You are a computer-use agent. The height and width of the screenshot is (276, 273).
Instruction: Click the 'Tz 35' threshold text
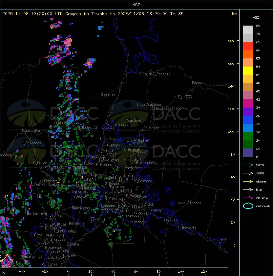(x=177, y=13)
